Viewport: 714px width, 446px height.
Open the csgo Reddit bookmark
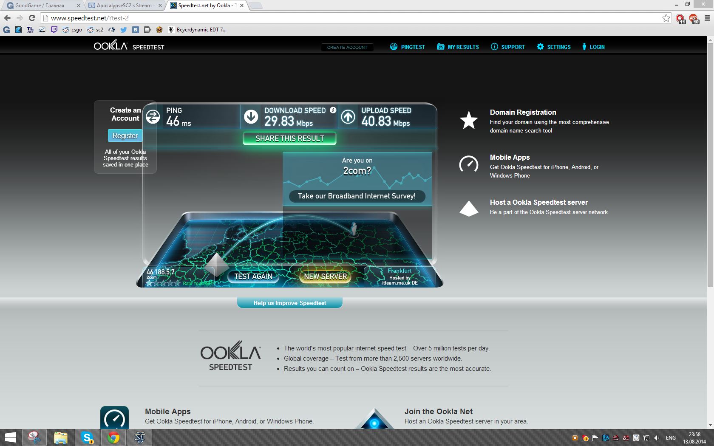click(x=72, y=30)
